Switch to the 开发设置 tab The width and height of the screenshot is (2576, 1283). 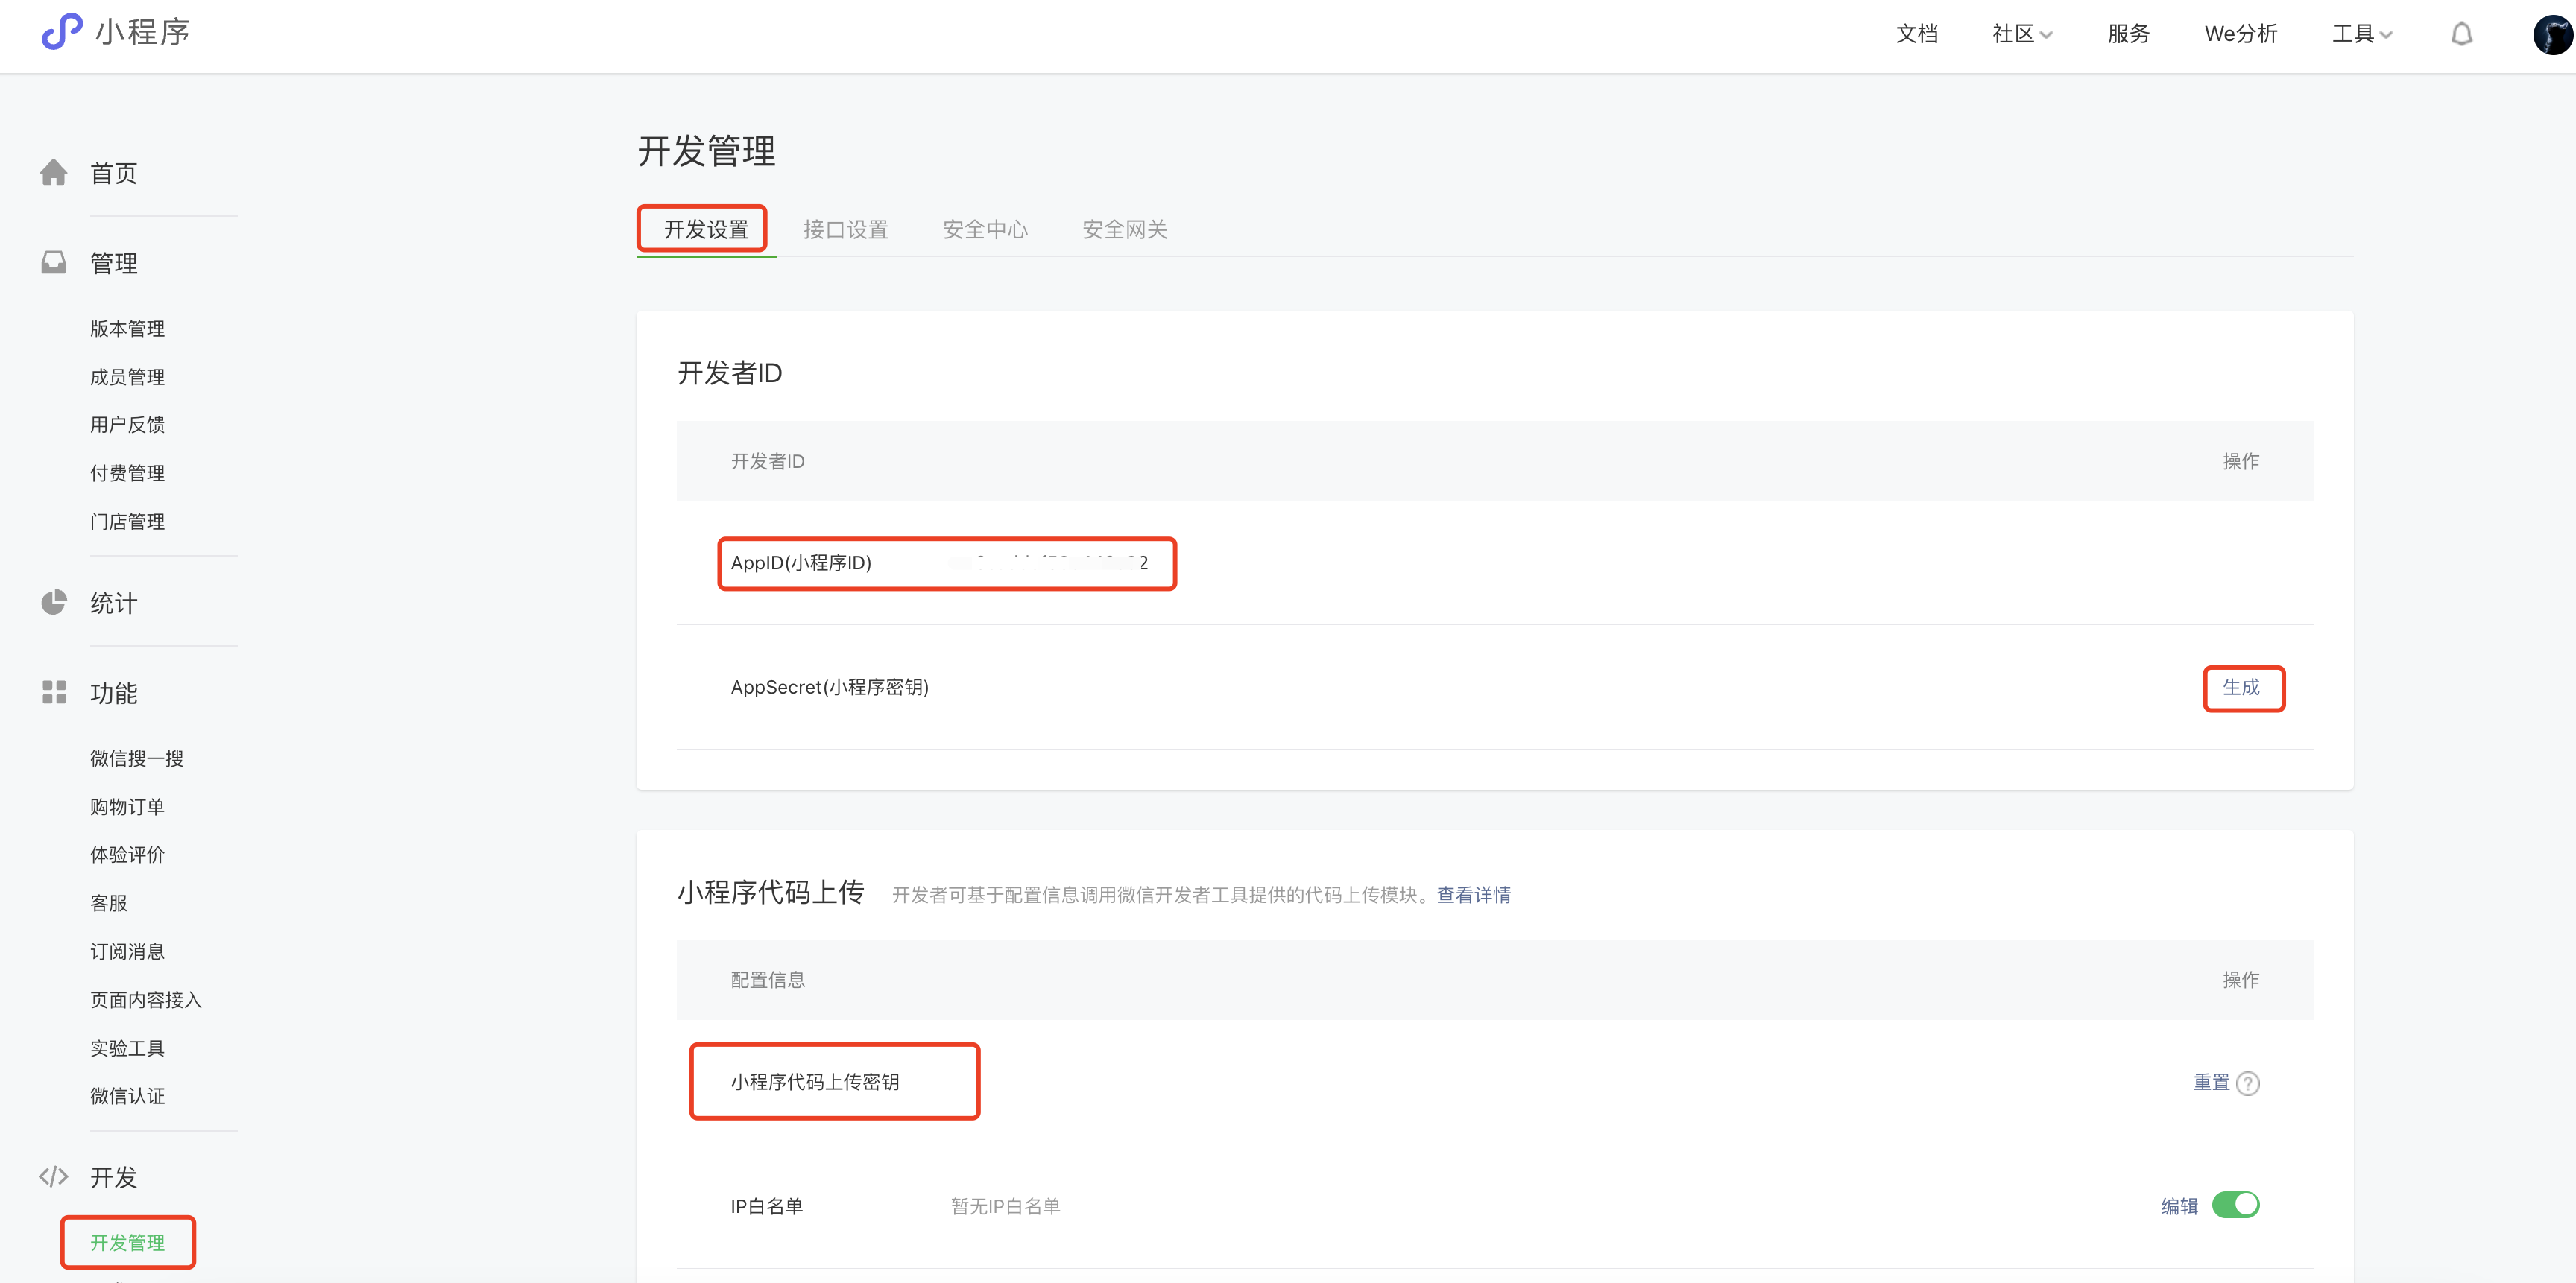point(706,229)
